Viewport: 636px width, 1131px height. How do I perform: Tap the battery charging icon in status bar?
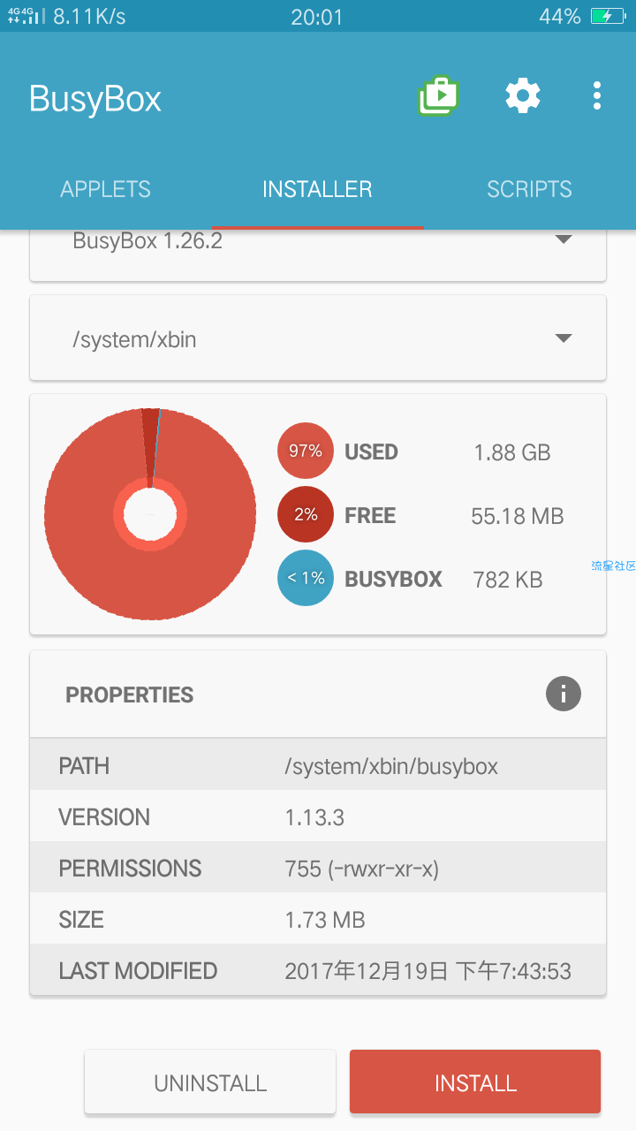coord(608,17)
